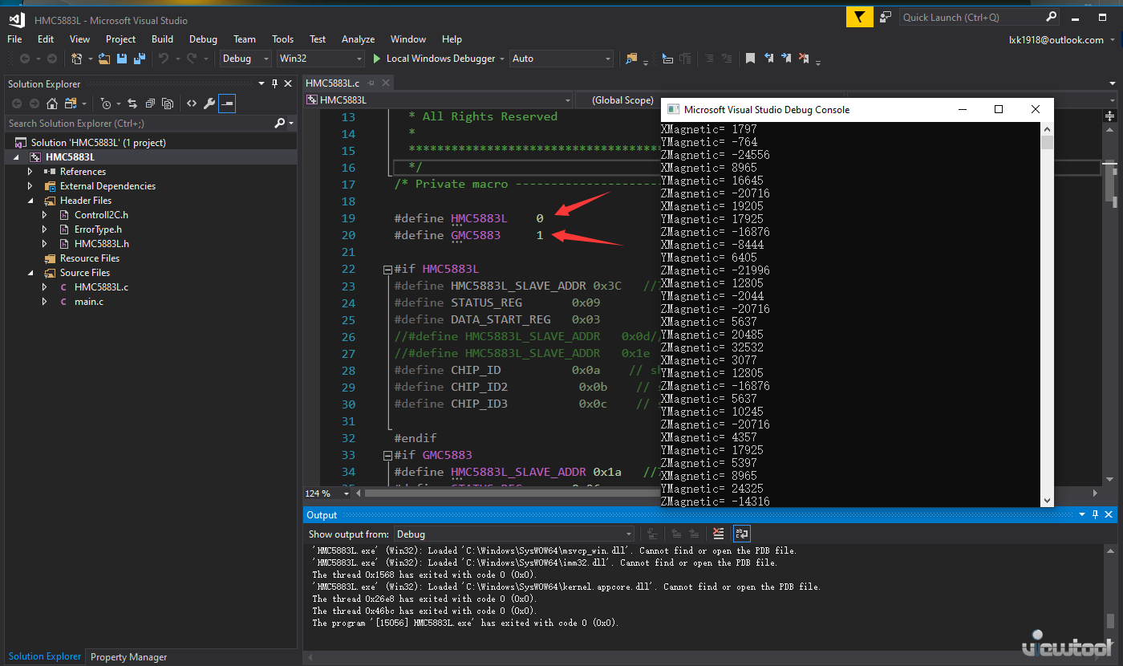Select ErrorType.h in Solution Explorer
1123x666 pixels.
[98, 229]
